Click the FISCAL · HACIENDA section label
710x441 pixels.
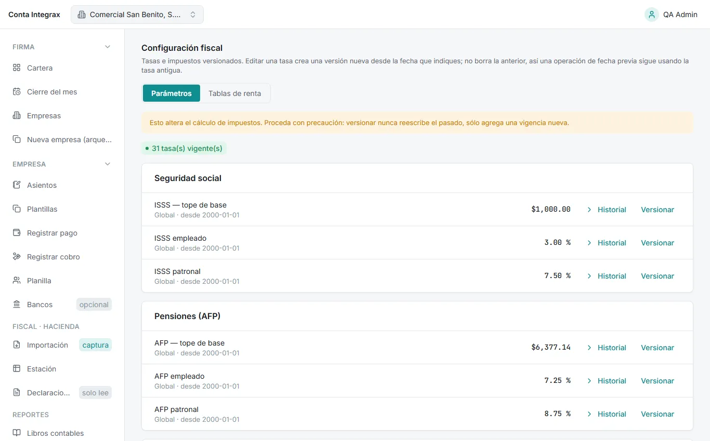(x=46, y=326)
